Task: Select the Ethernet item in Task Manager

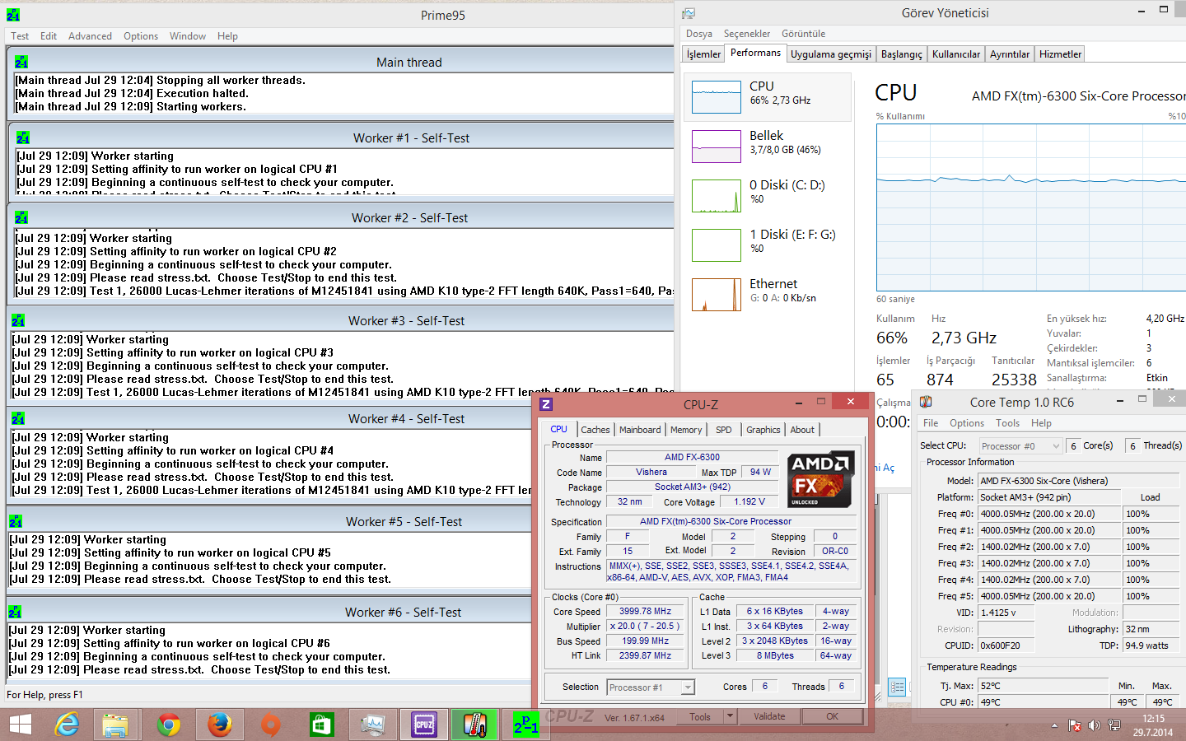Action: click(768, 294)
